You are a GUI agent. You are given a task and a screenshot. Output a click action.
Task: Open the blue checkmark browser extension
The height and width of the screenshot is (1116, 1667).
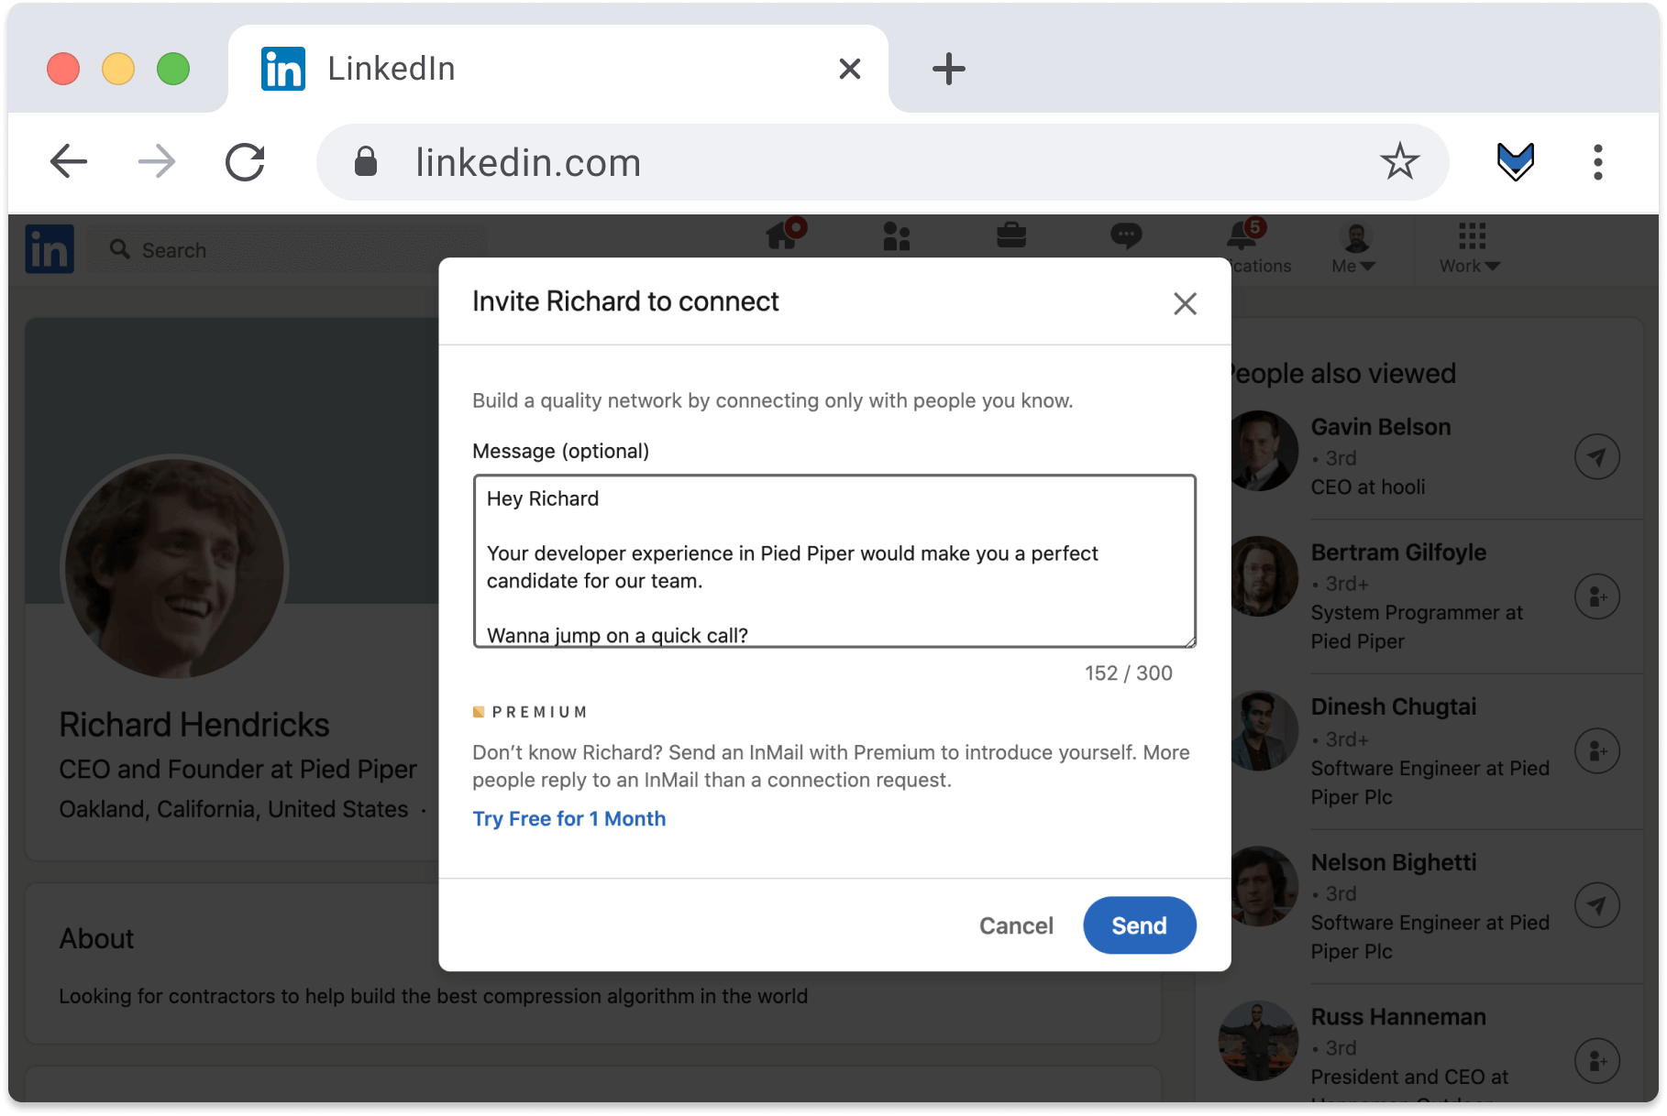1515,162
